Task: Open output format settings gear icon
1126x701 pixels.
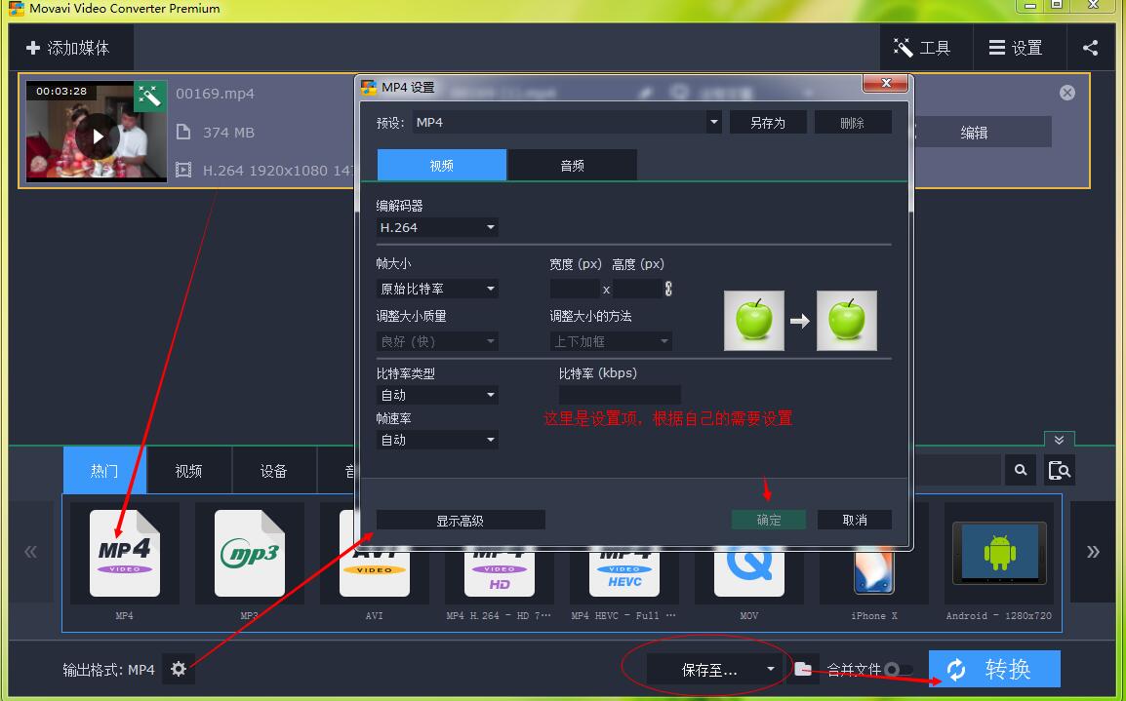Action: [179, 670]
